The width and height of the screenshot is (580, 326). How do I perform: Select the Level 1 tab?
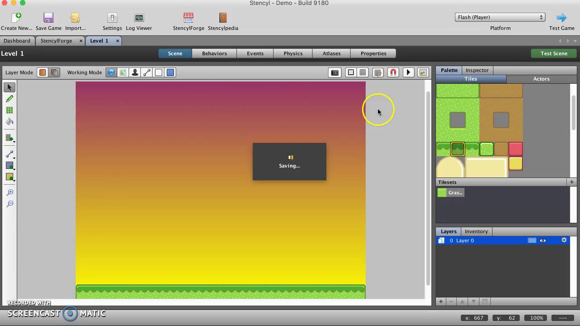[99, 41]
